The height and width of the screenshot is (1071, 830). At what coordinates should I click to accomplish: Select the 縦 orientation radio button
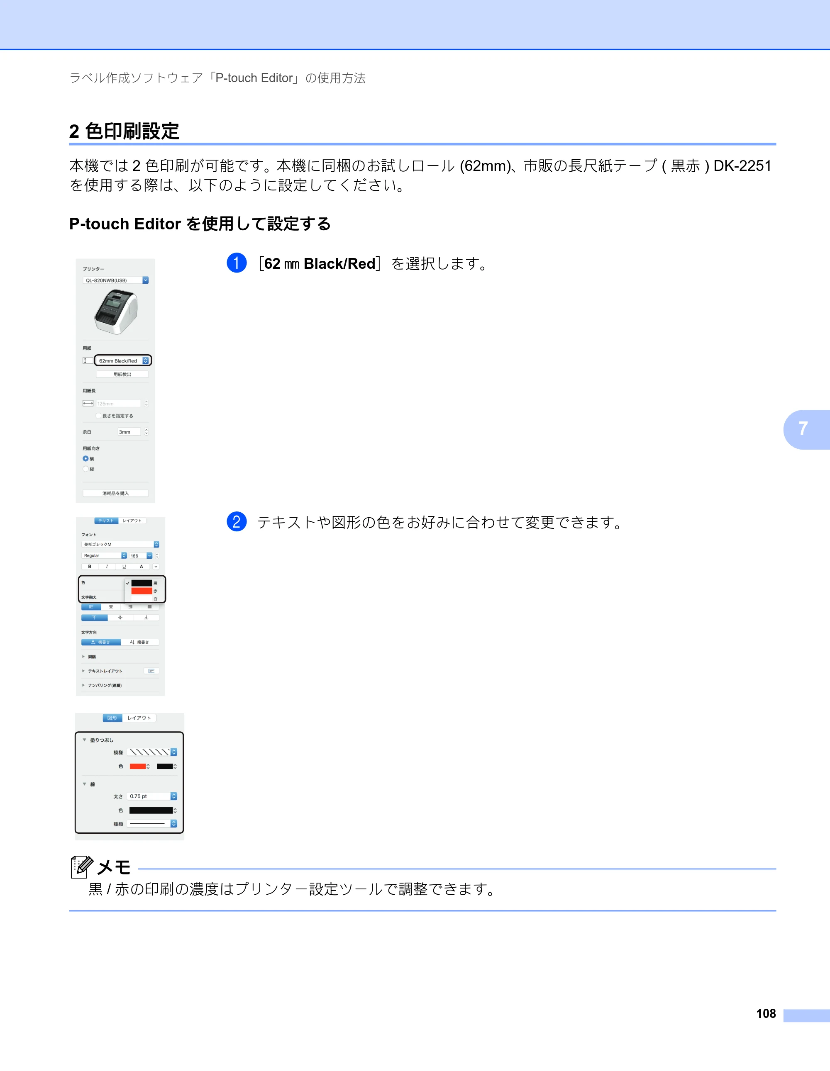tap(85, 469)
